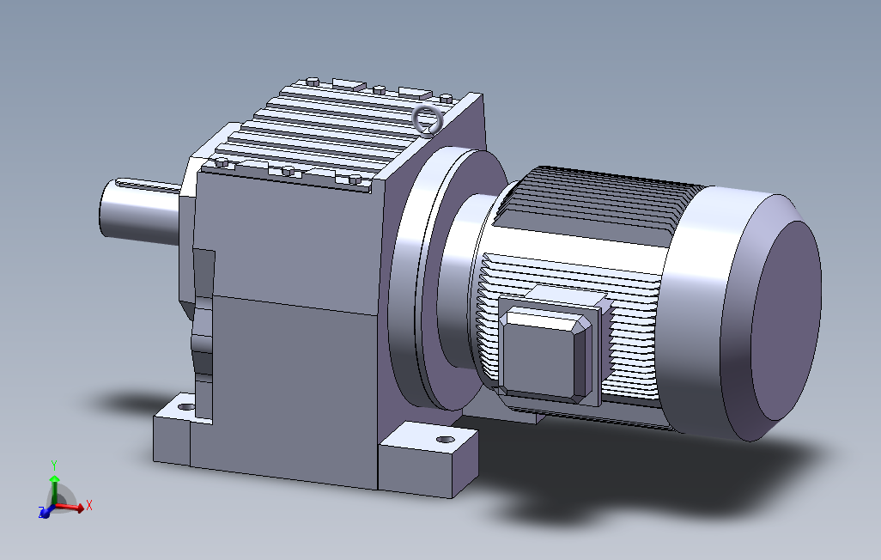Click the red X axis arrow of triad

(72, 507)
